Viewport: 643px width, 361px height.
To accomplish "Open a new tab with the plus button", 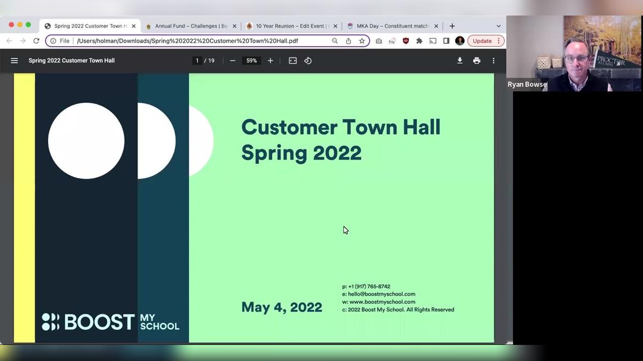I will coord(452,26).
